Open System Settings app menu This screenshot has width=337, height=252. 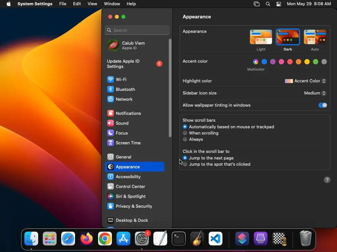pyautogui.click(x=35, y=4)
